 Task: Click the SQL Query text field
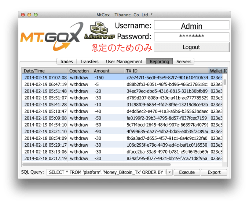(107, 172)
